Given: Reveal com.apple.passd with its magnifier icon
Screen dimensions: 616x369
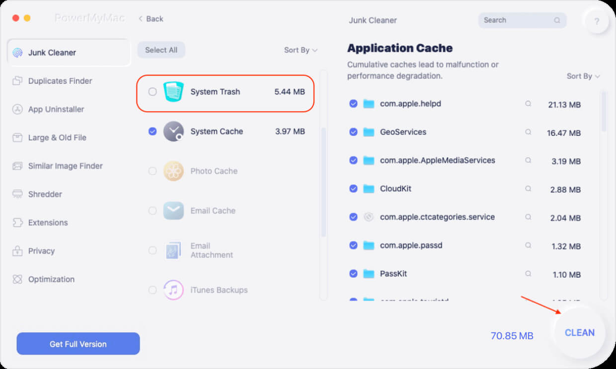Looking at the screenshot, I should 528,245.
